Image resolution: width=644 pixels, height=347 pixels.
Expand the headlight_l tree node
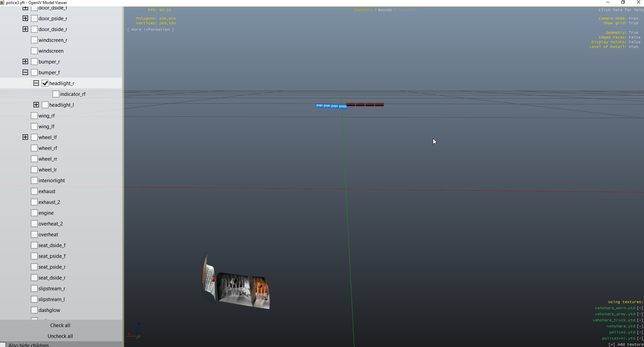pyautogui.click(x=36, y=105)
